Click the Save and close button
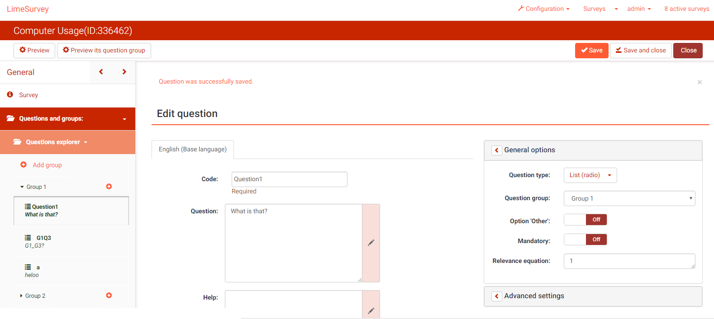Screen dimensions: 714x319 point(640,51)
